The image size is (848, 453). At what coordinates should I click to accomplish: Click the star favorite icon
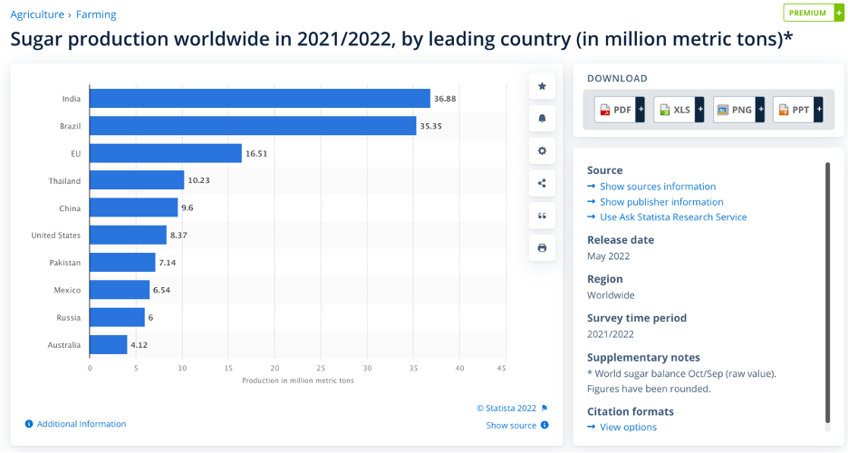(542, 86)
